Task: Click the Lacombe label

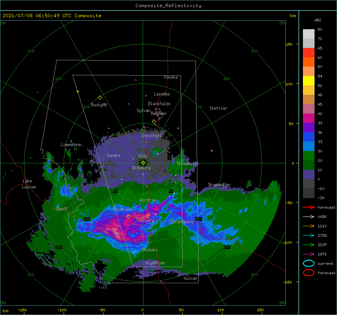Action: click(x=162, y=94)
